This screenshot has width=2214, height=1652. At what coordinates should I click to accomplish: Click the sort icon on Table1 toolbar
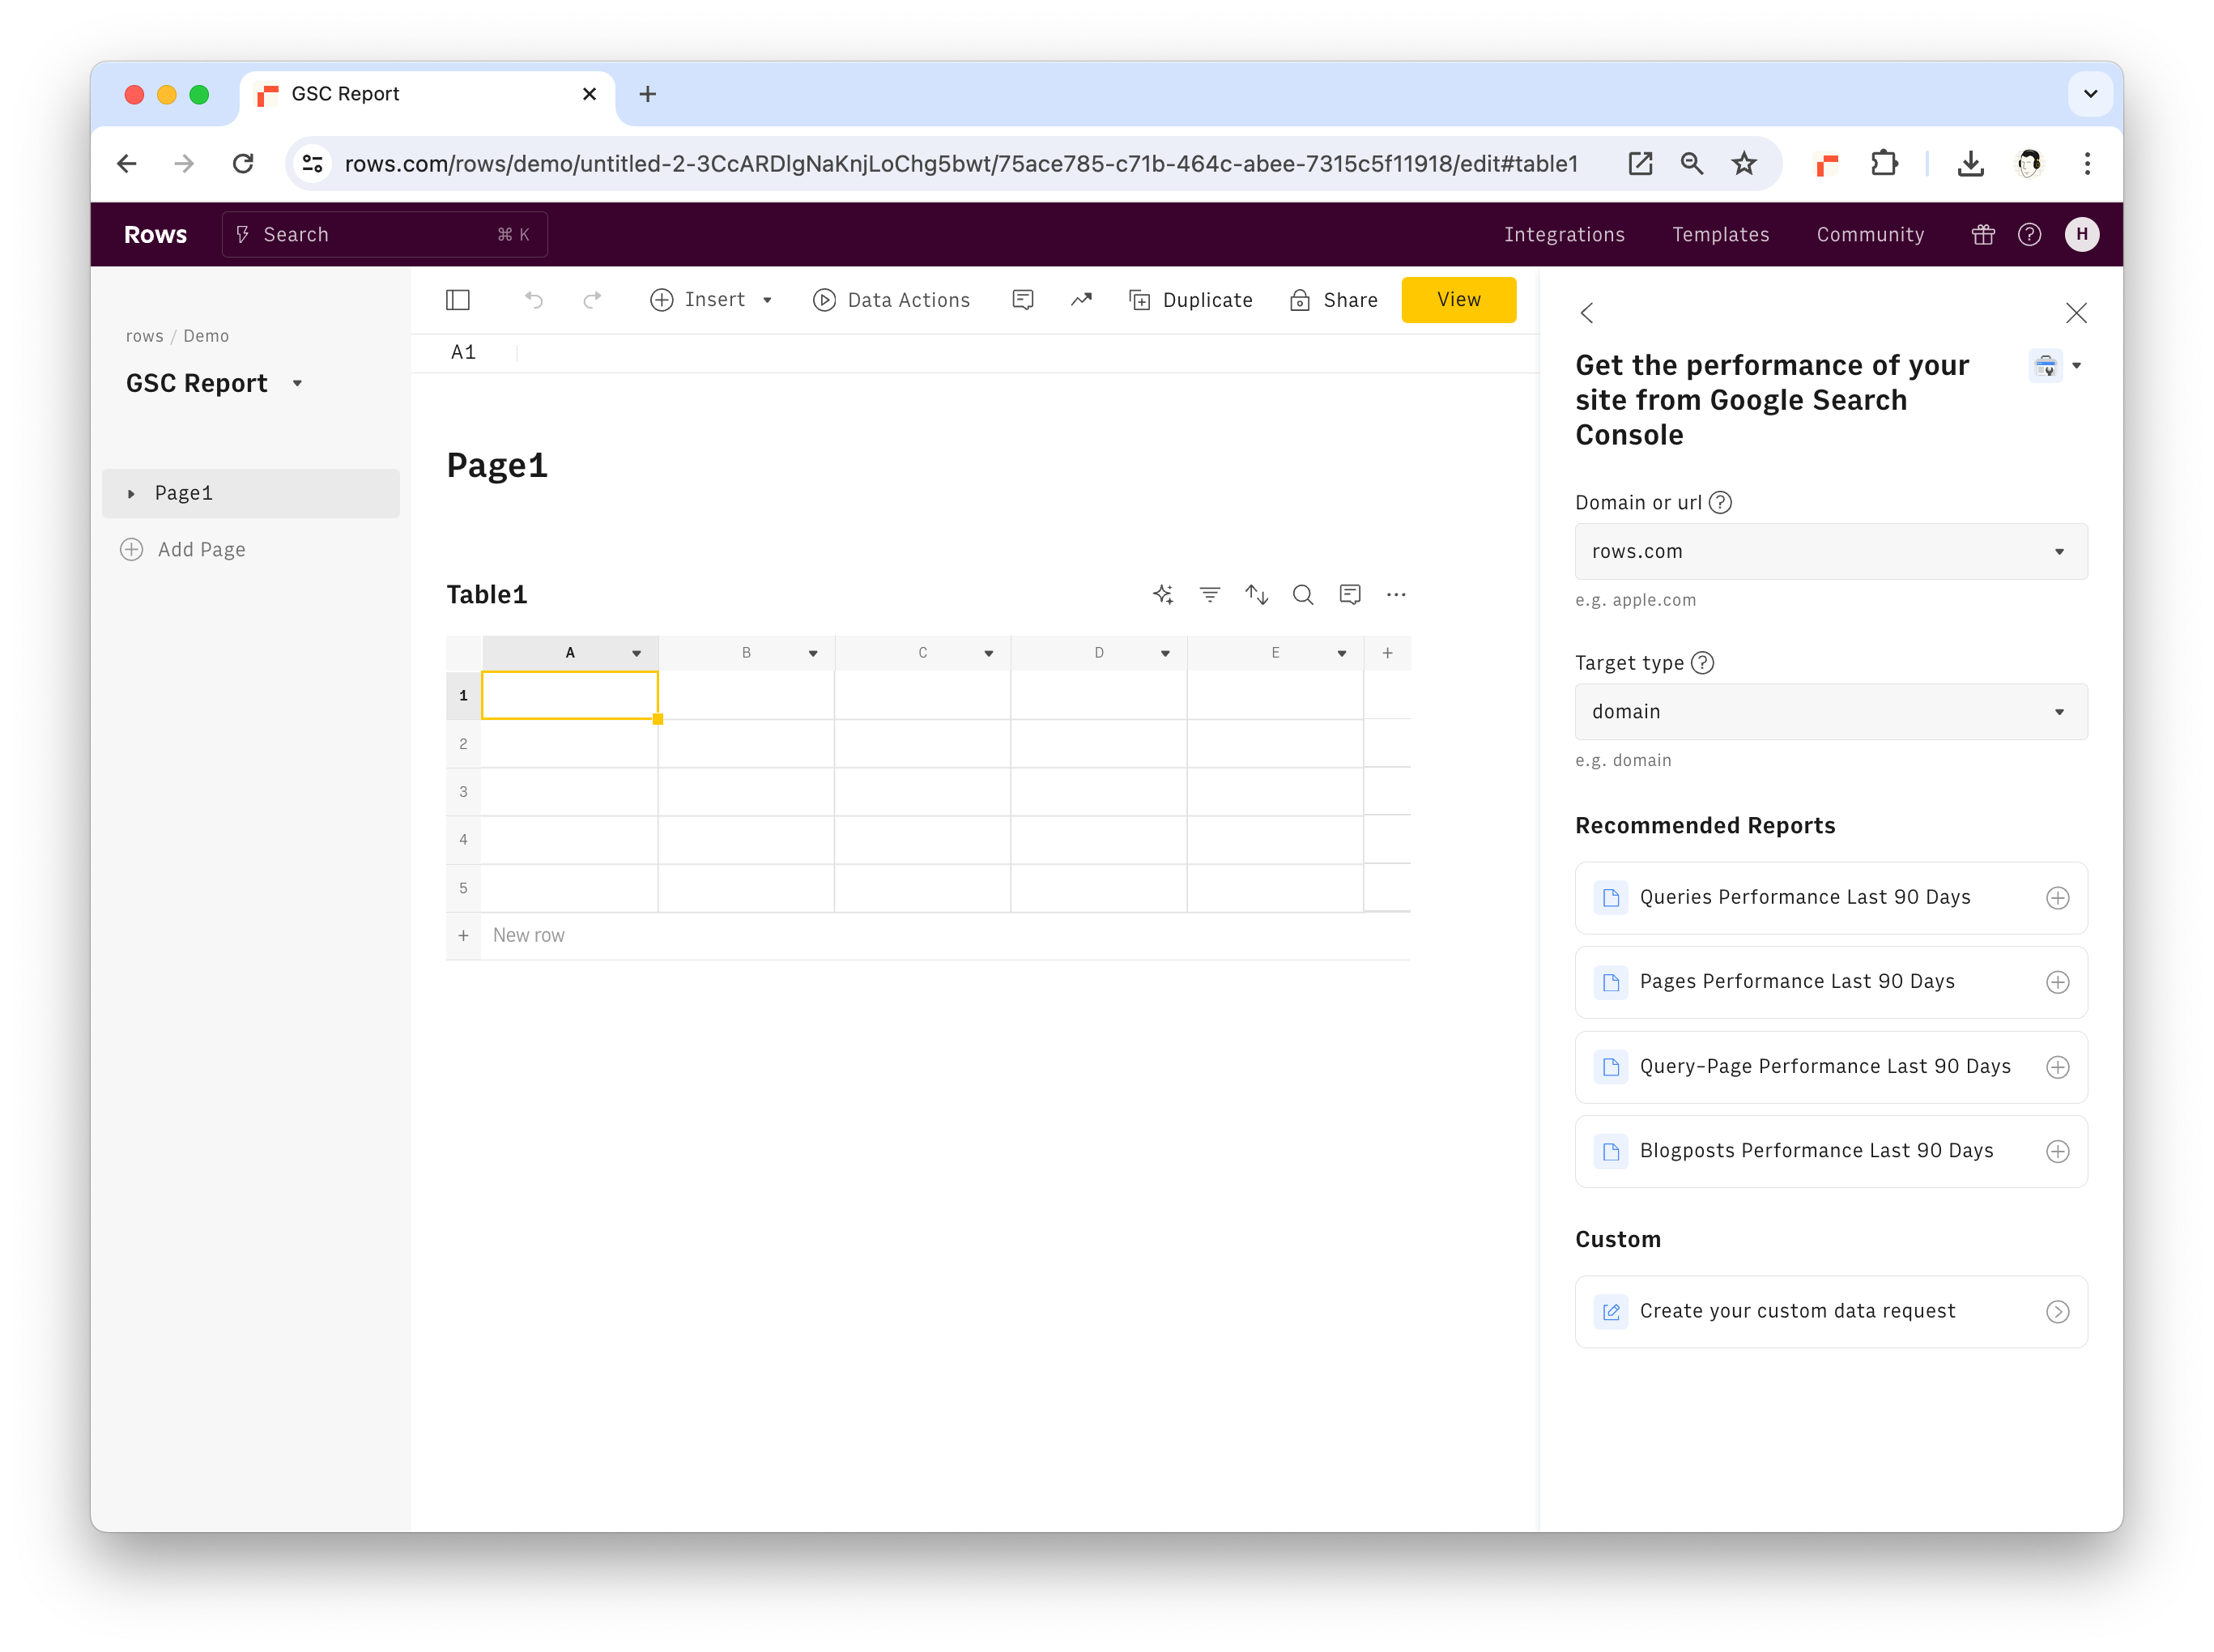tap(1256, 594)
